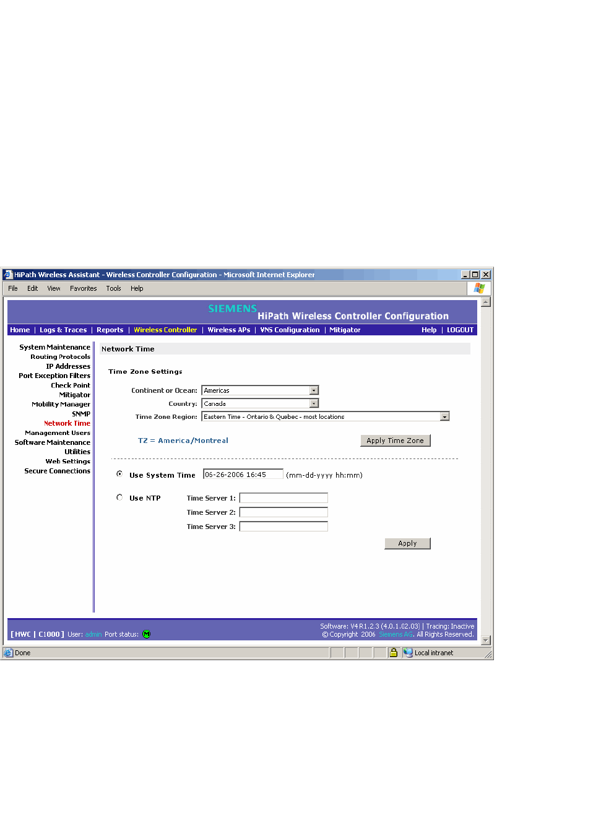Open Software Maintenance in sidebar

[53, 442]
